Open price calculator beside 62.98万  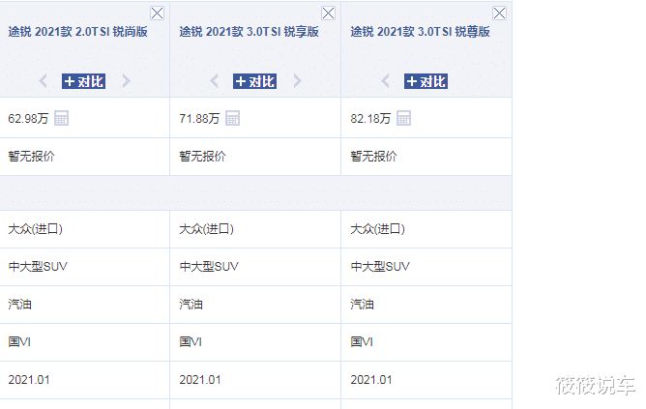[x=61, y=118]
